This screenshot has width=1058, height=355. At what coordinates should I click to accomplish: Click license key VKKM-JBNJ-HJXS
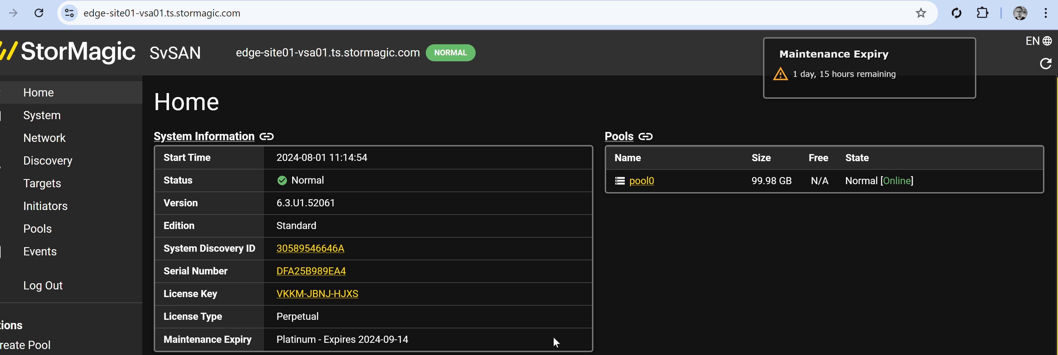pyautogui.click(x=317, y=294)
